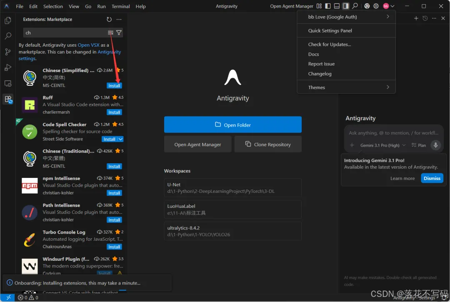This screenshot has width=450, height=302.
Task: Click Learn more in Gemini notice
Action: (402, 178)
